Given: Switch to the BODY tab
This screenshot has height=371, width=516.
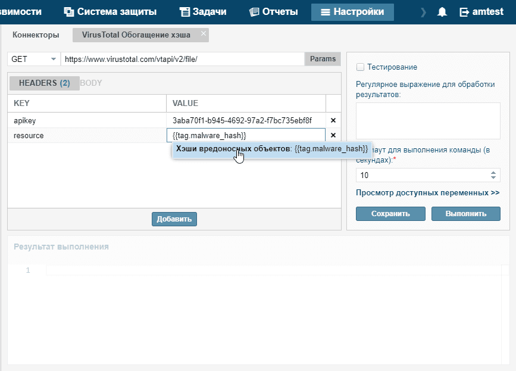Looking at the screenshot, I should (91, 83).
